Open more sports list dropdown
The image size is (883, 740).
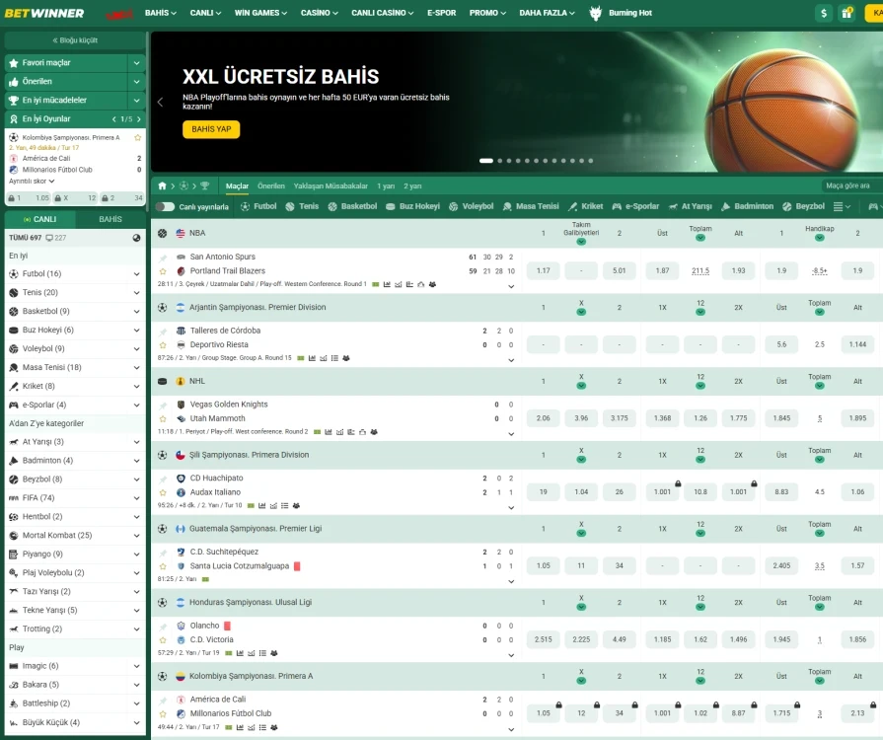coord(842,206)
